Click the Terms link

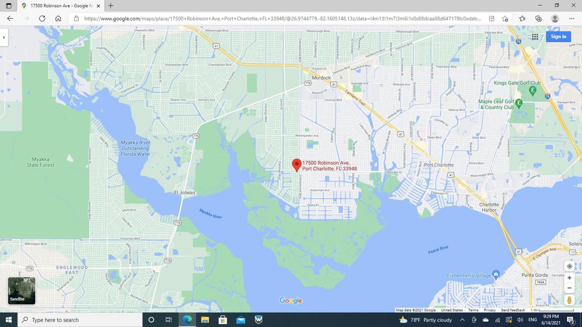(473, 310)
